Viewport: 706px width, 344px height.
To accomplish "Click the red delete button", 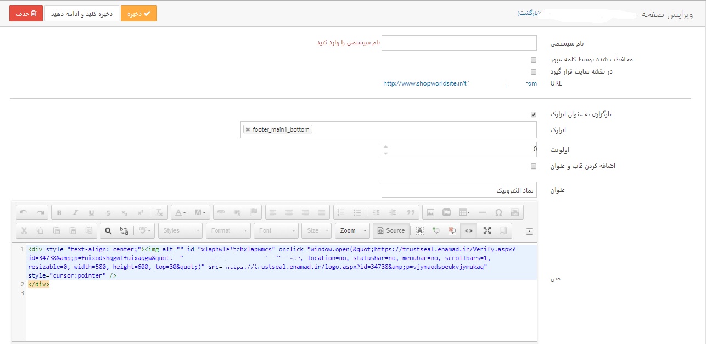I will coord(25,14).
